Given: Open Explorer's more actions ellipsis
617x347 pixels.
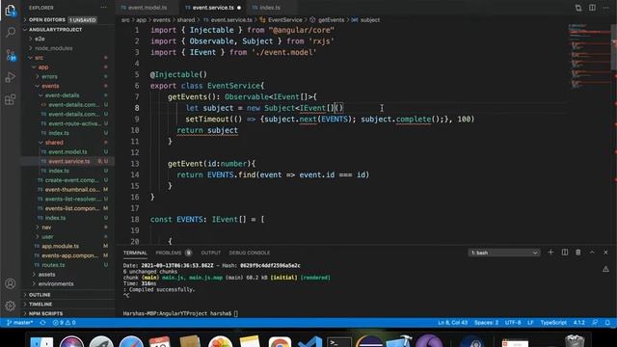Looking at the screenshot, I should click(103, 8).
